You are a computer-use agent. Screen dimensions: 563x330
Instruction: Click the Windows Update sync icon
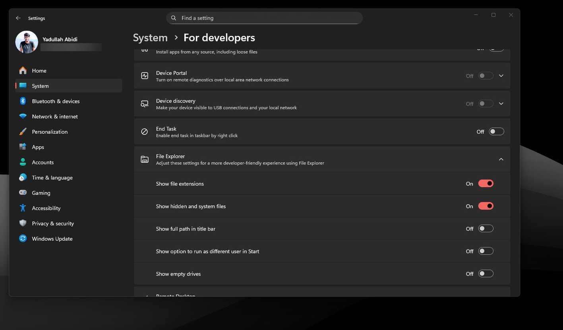point(23,239)
